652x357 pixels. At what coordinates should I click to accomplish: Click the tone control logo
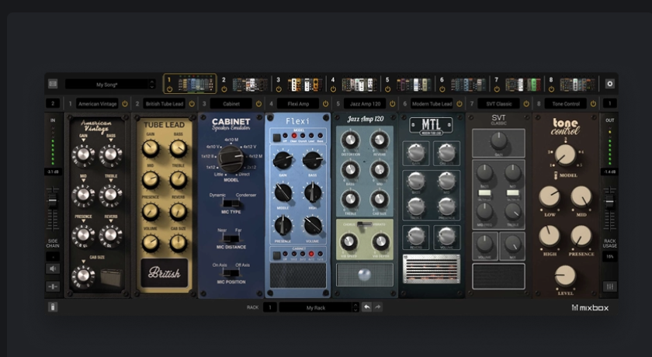pos(566,127)
